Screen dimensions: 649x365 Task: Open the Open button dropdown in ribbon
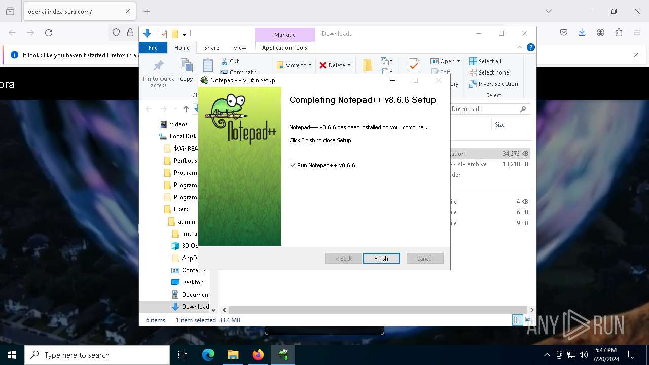coord(458,61)
